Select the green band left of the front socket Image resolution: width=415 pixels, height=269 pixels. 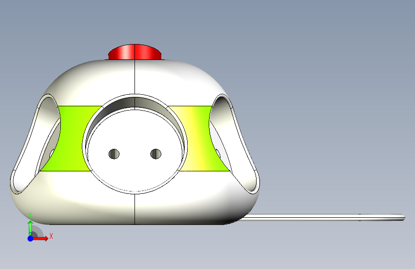click(70, 138)
